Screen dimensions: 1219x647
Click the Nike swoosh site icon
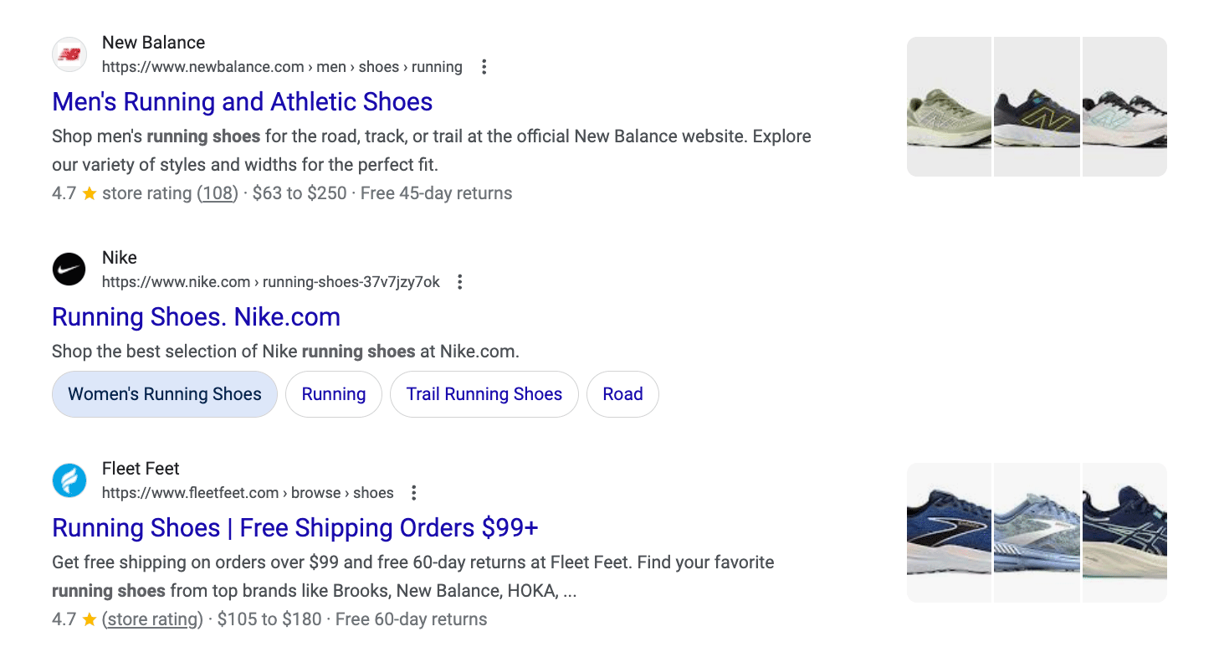tap(69, 269)
